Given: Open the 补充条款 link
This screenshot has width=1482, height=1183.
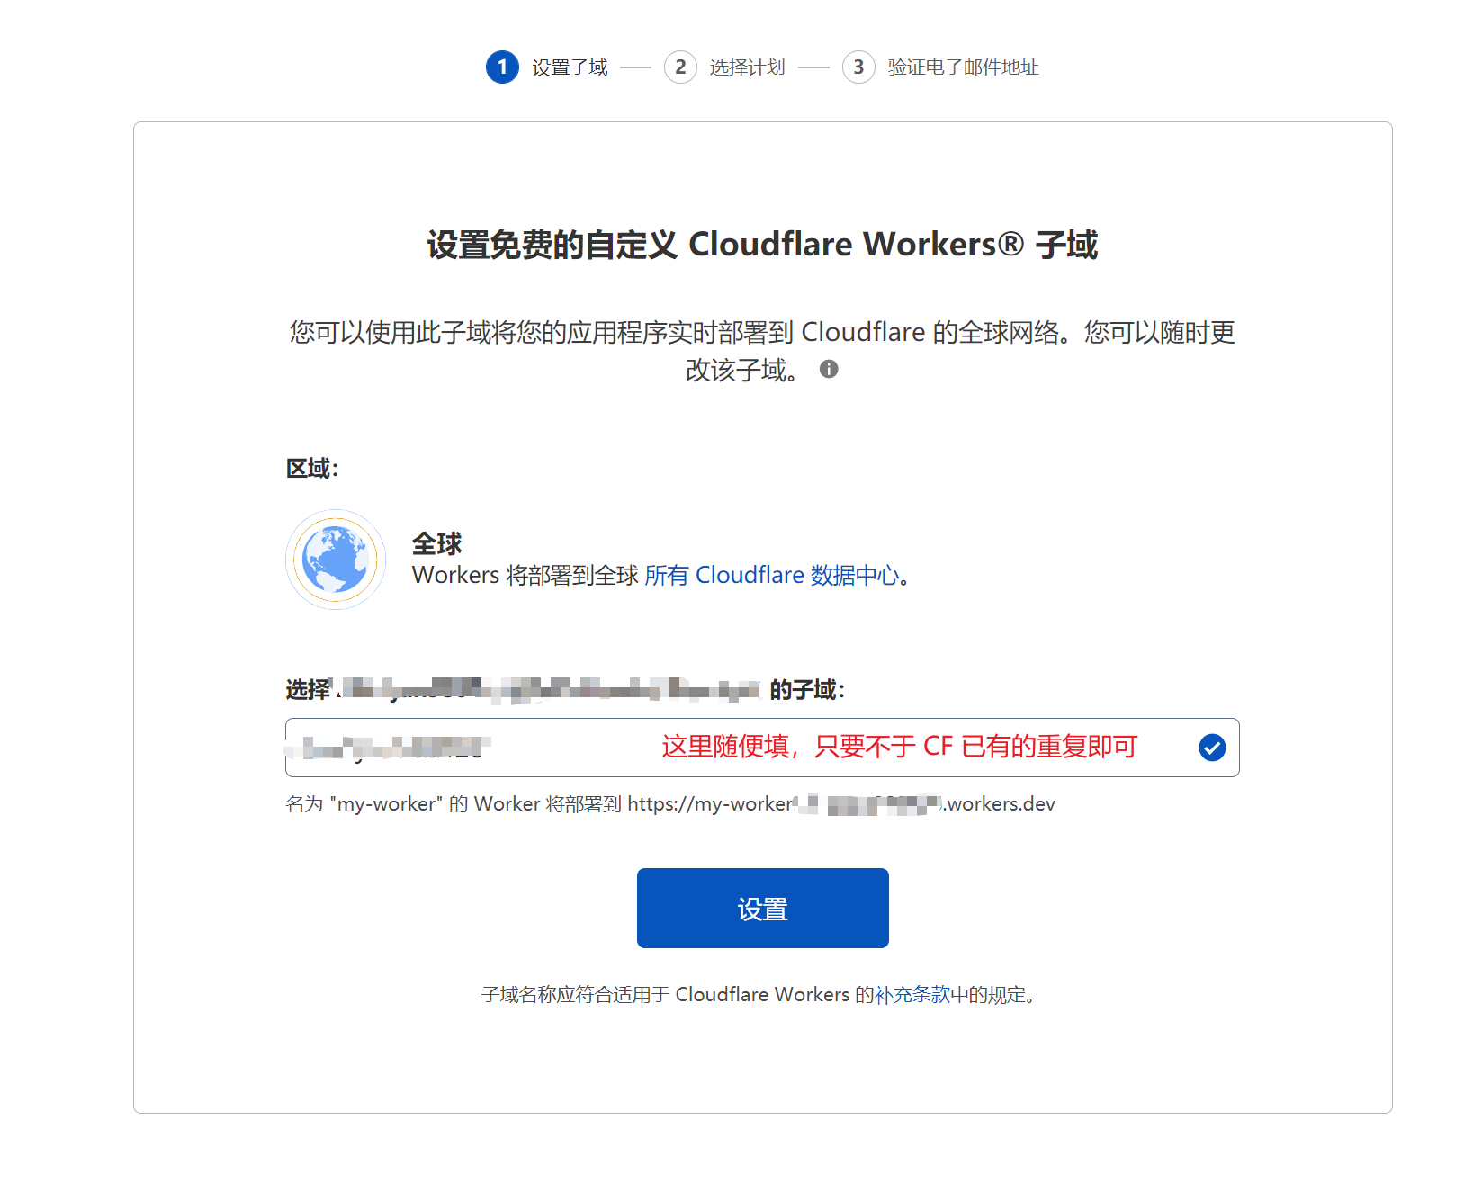Looking at the screenshot, I should click(x=912, y=995).
